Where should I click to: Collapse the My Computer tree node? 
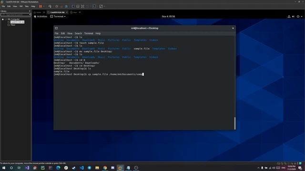[3, 19]
